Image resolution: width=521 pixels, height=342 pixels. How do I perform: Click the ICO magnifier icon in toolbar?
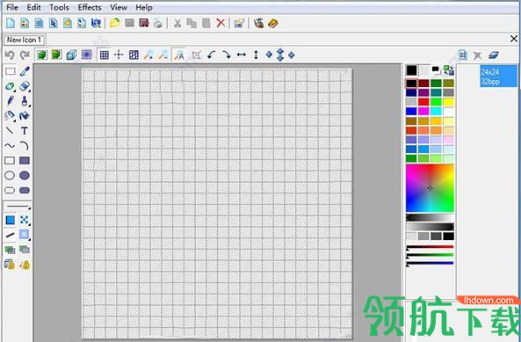tap(96, 23)
